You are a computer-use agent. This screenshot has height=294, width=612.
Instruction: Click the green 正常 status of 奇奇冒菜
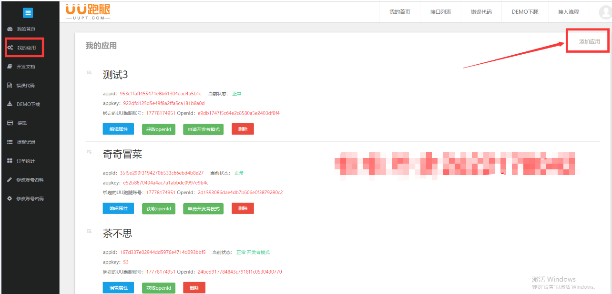coord(239,173)
